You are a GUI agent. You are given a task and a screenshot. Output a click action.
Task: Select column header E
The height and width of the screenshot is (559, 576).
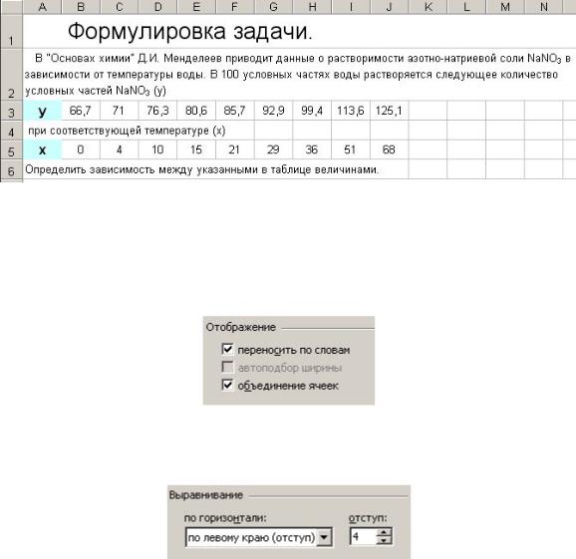pyautogui.click(x=196, y=7)
